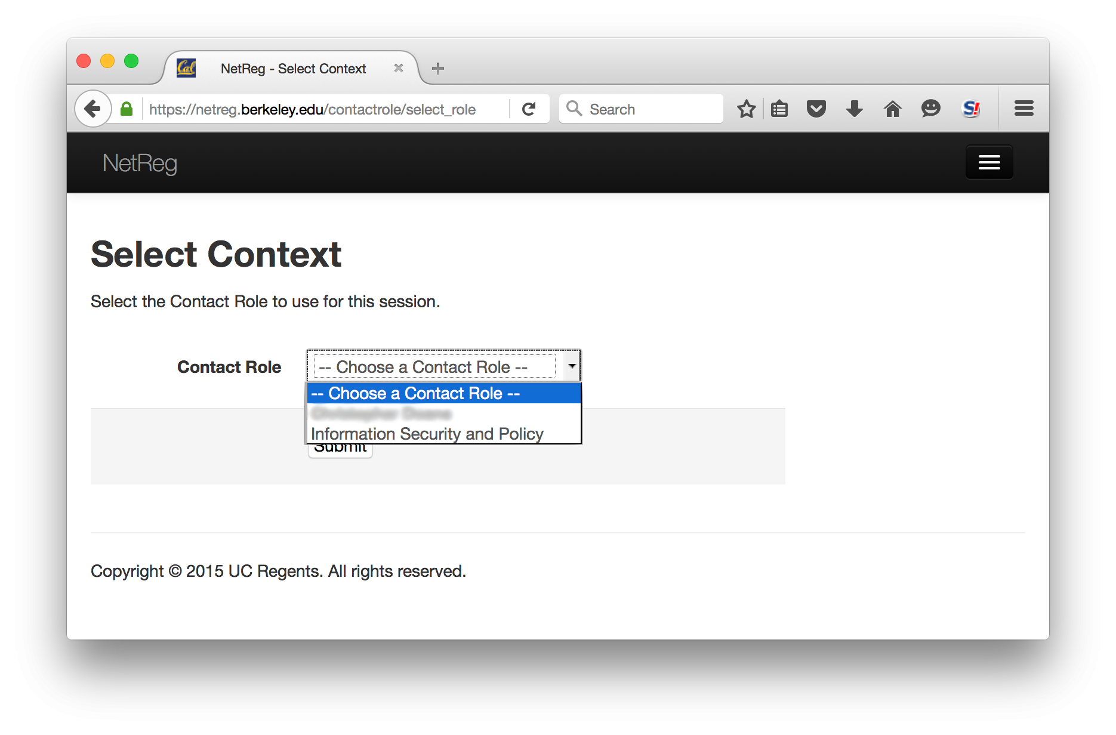The height and width of the screenshot is (735, 1116).
Task: Click the S! extension icon
Action: (x=971, y=109)
